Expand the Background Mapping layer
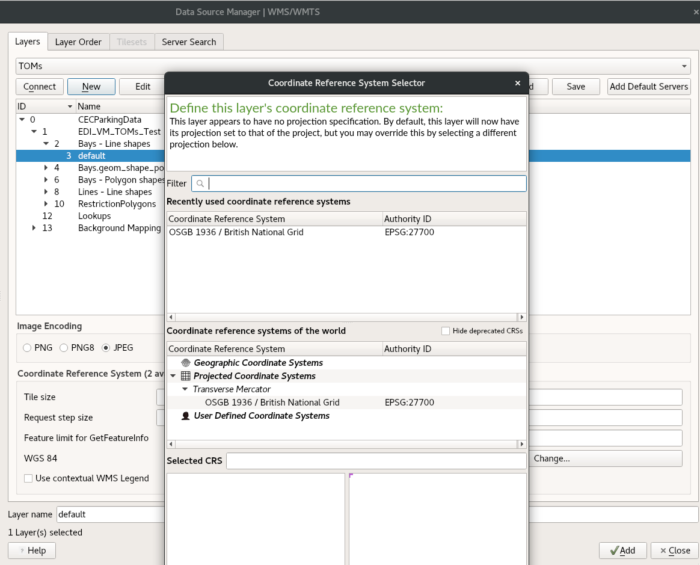 click(x=33, y=228)
